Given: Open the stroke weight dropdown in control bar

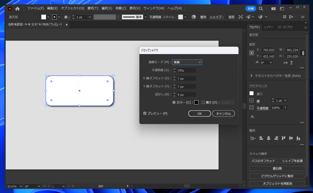Looking at the screenshot, I should click(90, 17).
